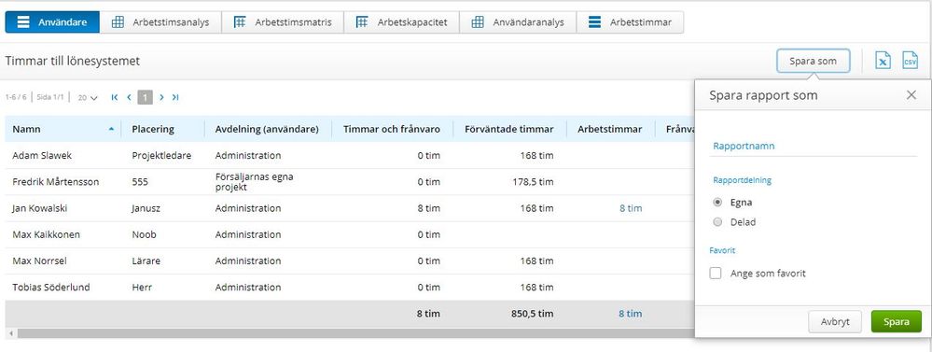Click page number 1 button

click(145, 97)
